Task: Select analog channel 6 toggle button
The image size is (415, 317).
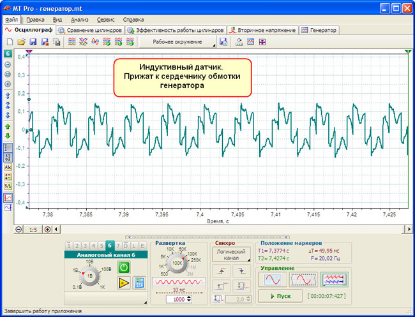Action: click(110, 245)
